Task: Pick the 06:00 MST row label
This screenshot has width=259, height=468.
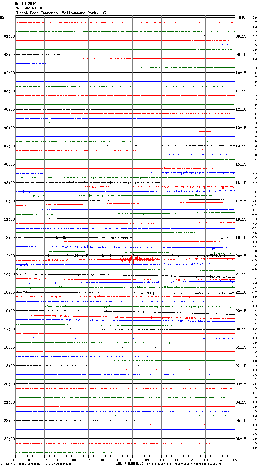Action: [x=9, y=128]
